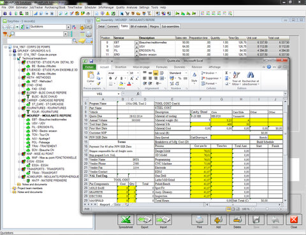Click the Style icon in Excel ribbon
This screenshot has height=235, width=306.
coord(194,75)
